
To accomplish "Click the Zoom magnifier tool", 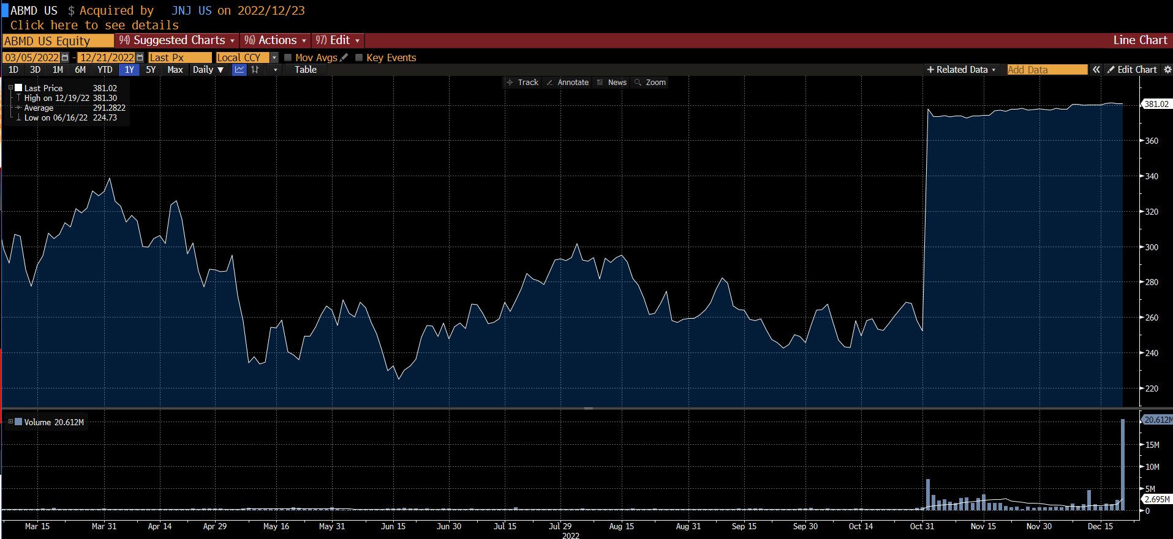I will 650,83.
